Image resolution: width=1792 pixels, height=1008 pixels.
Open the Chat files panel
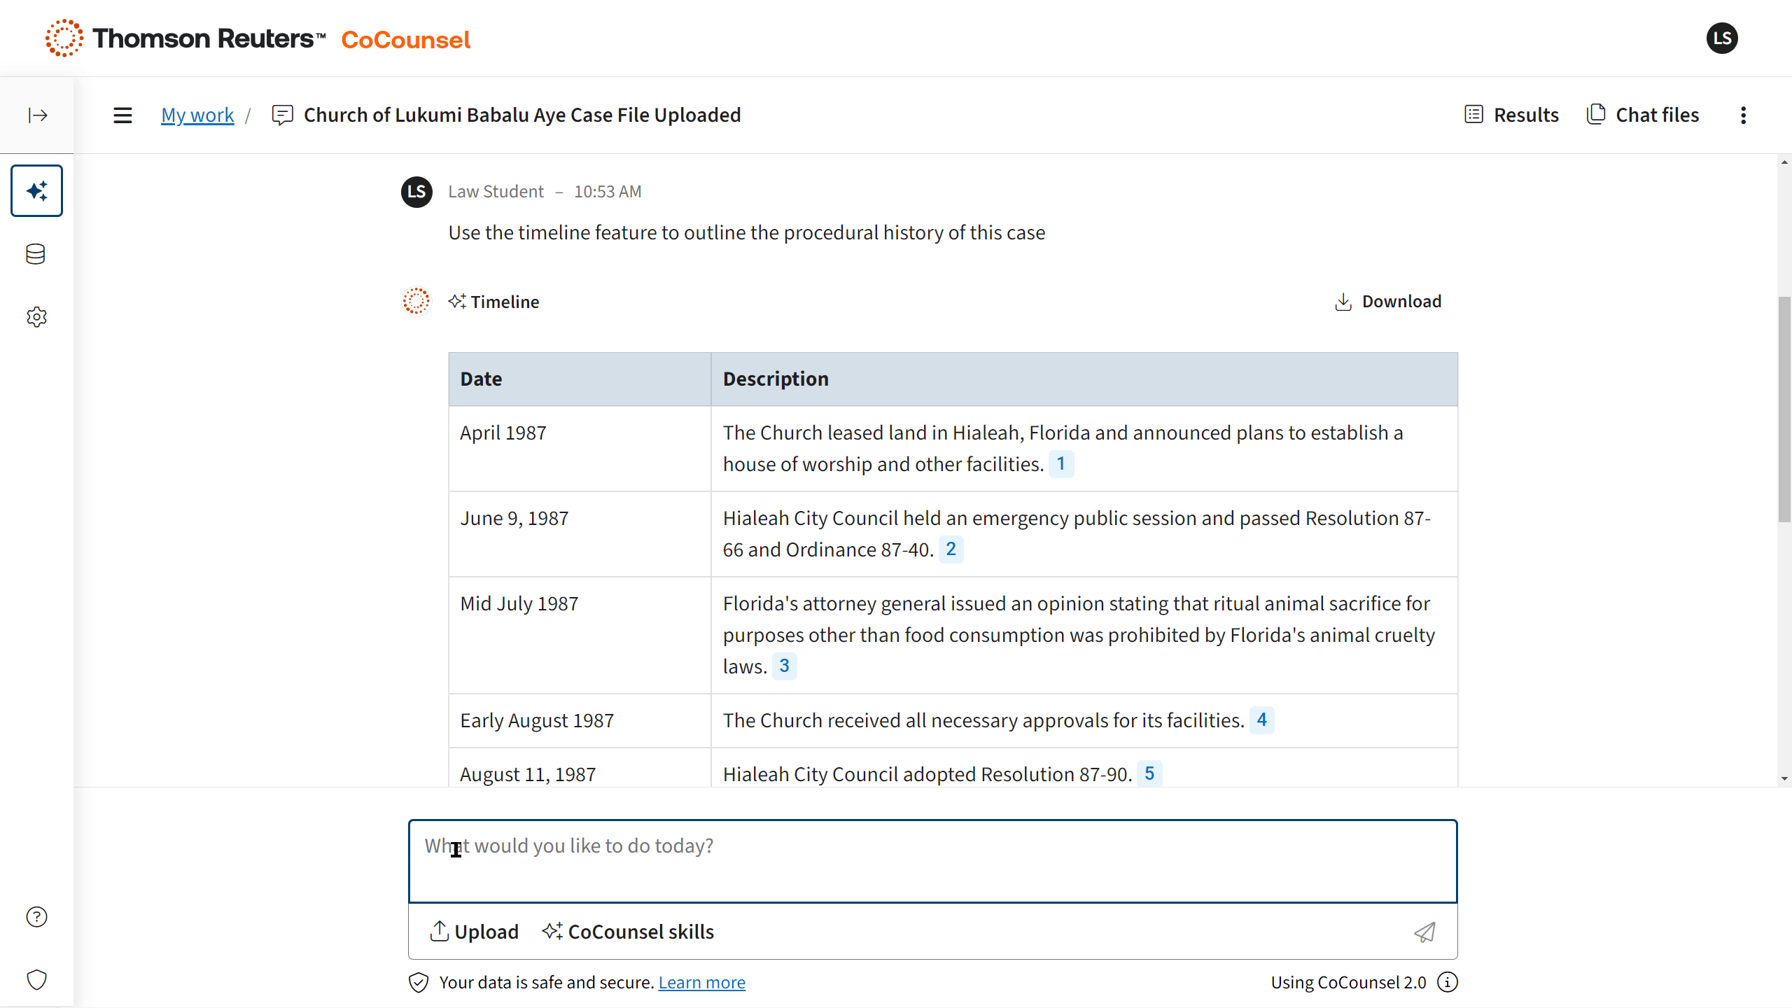point(1643,115)
